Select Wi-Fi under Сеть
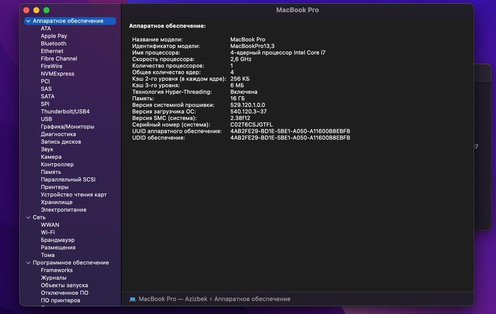The width and height of the screenshot is (496, 314). tap(48, 233)
